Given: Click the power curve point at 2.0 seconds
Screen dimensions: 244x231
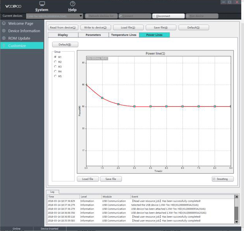Looking at the screenshot, I should point(118,104).
